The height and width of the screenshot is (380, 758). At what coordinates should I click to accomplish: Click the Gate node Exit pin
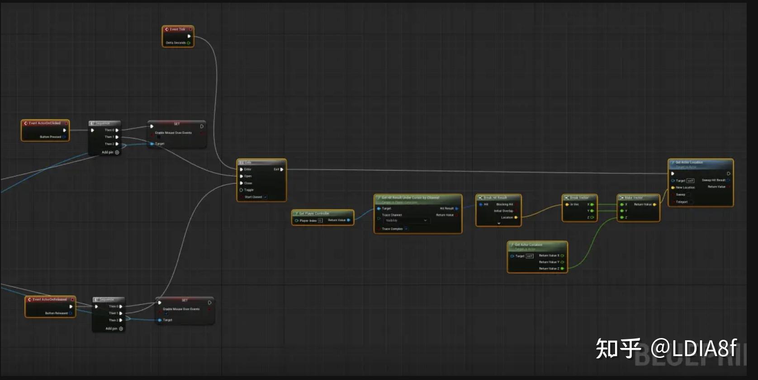(281, 169)
